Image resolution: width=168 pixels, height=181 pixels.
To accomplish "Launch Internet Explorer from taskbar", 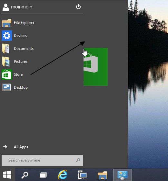I will 63,175.
